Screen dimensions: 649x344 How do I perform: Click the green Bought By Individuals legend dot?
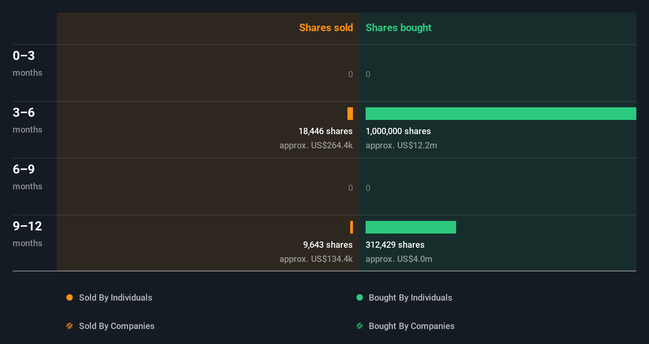(x=360, y=297)
